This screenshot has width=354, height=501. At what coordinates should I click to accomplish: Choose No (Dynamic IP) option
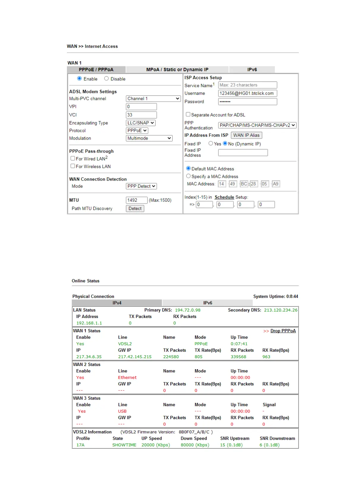point(225,143)
